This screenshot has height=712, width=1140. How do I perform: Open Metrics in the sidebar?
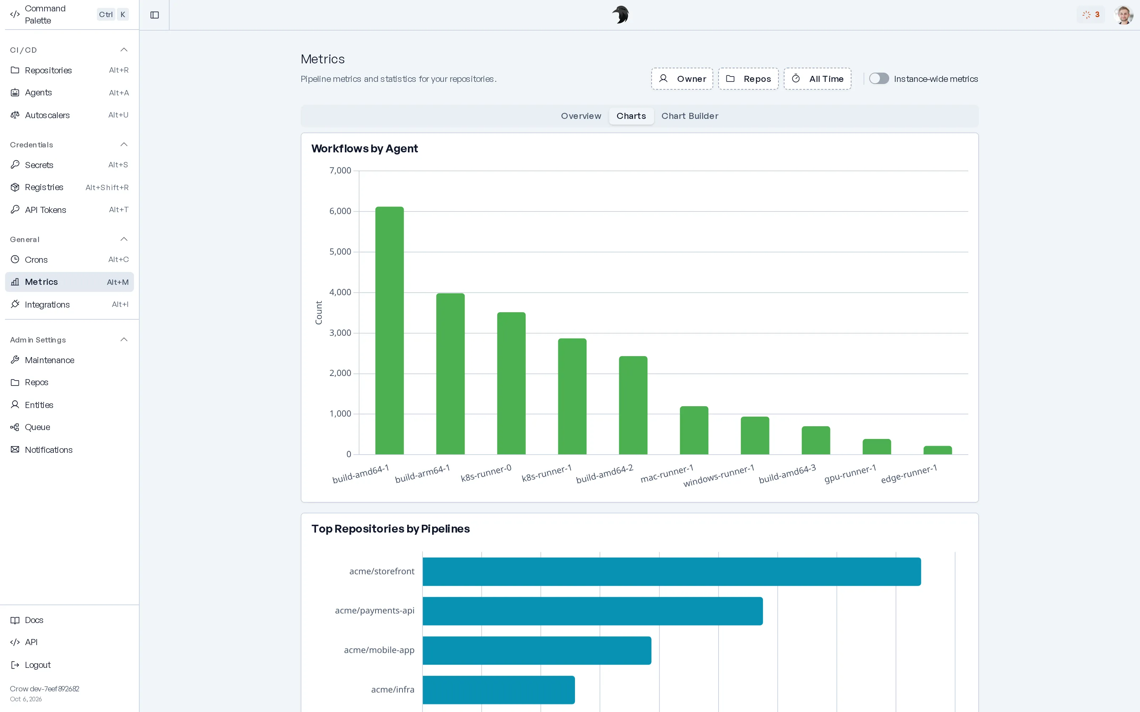(69, 282)
